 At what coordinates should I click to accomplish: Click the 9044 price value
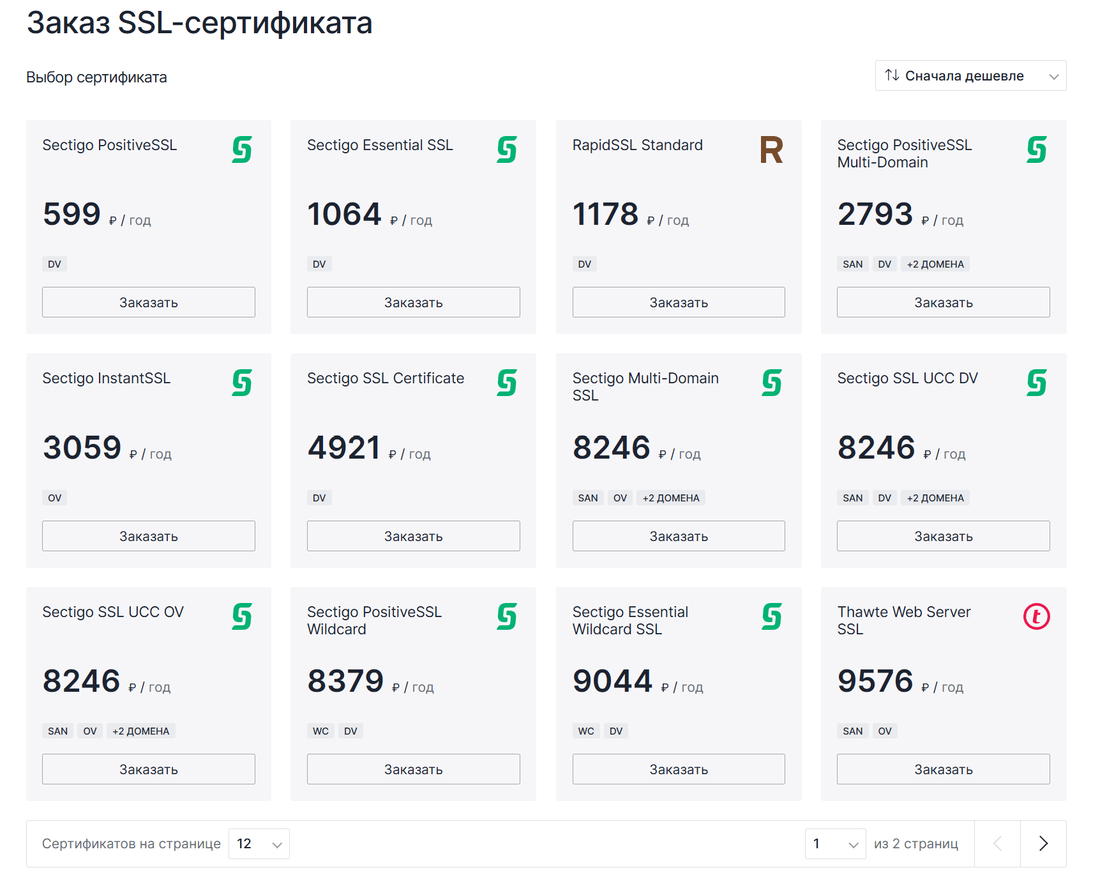(x=612, y=681)
